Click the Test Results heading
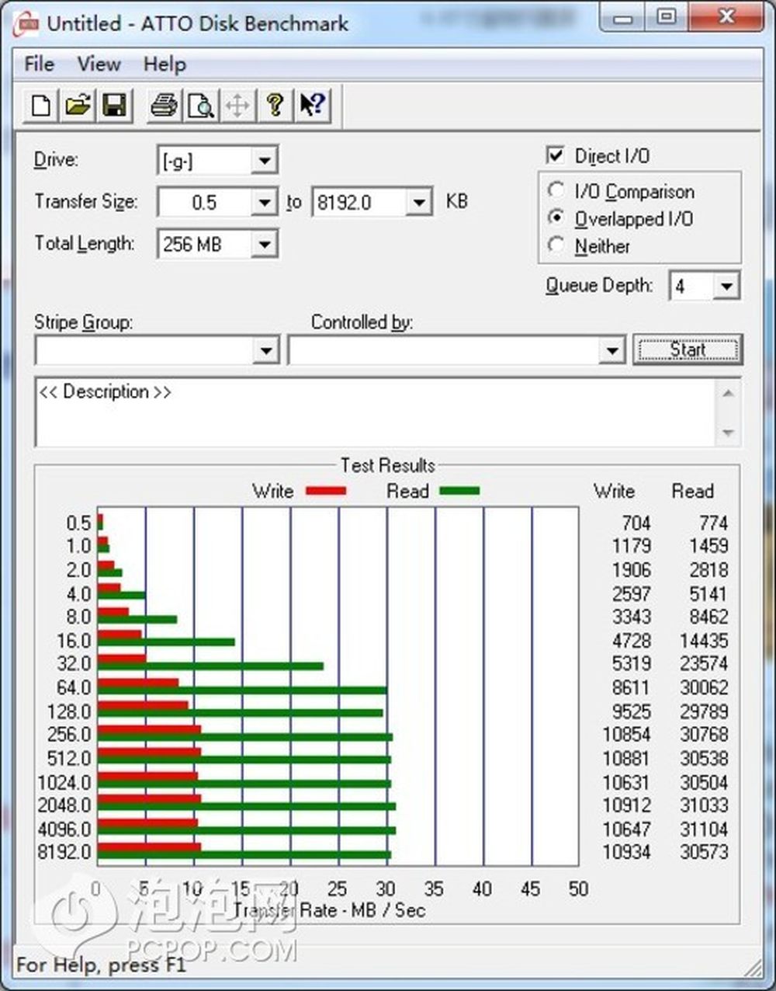The height and width of the screenshot is (991, 776). pyautogui.click(x=388, y=465)
